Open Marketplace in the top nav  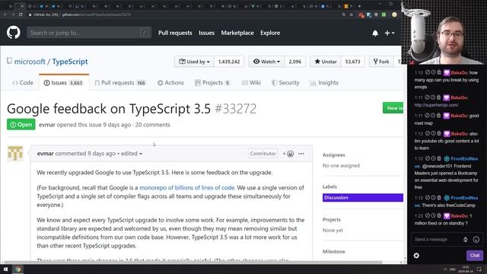click(237, 33)
